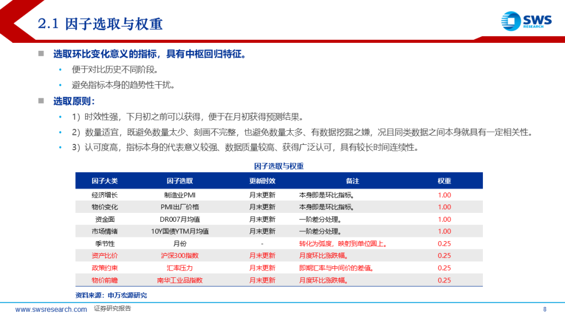
Task: Click the bullet starting with 1）时效性强
Action: (x=188, y=117)
